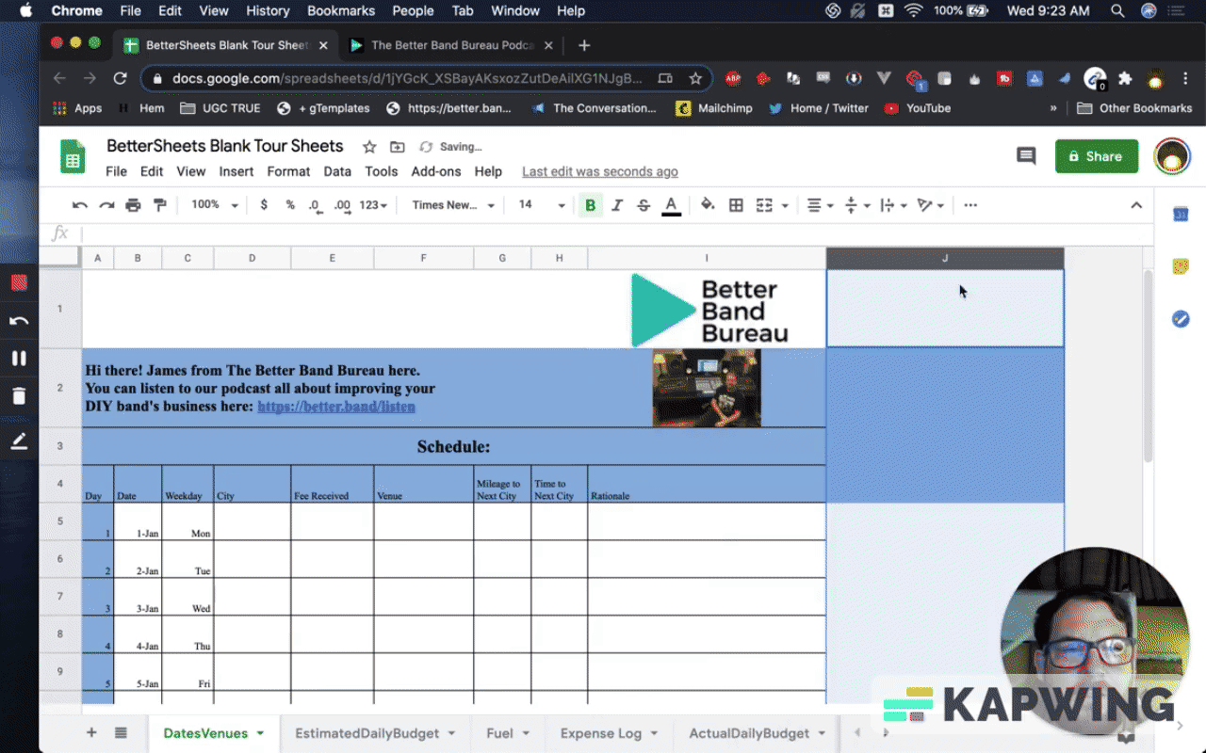Open the better.band/listen link
Viewport: 1206px width, 753px height.
click(x=336, y=407)
